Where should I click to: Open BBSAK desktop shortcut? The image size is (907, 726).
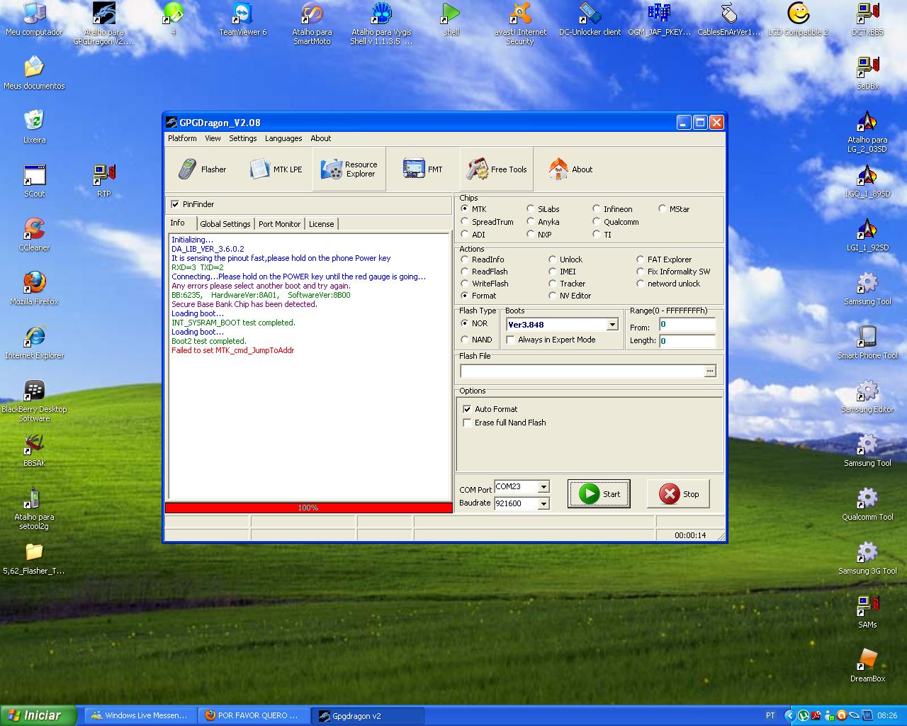(x=34, y=450)
